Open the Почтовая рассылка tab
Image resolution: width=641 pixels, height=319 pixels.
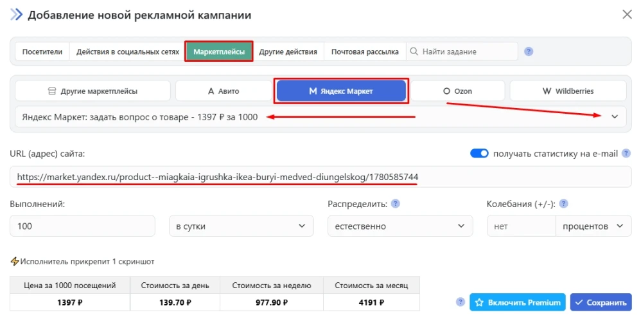click(365, 52)
